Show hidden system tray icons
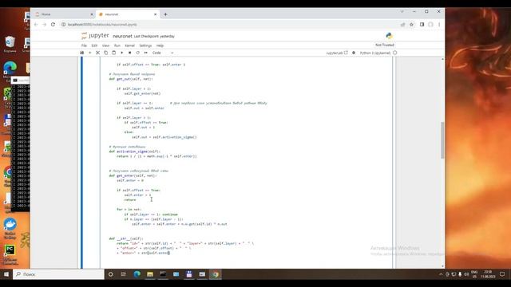Screen dimensions: 511x287 pyautogui.click(x=441, y=274)
